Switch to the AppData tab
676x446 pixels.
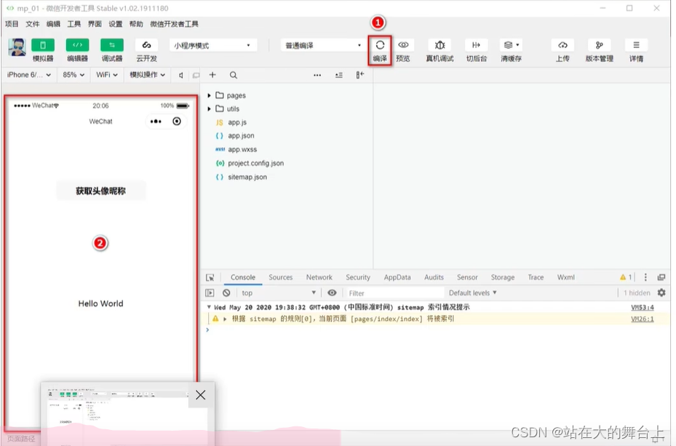click(397, 277)
